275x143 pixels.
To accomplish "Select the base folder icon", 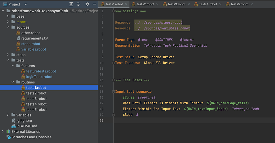I will 13,16.
